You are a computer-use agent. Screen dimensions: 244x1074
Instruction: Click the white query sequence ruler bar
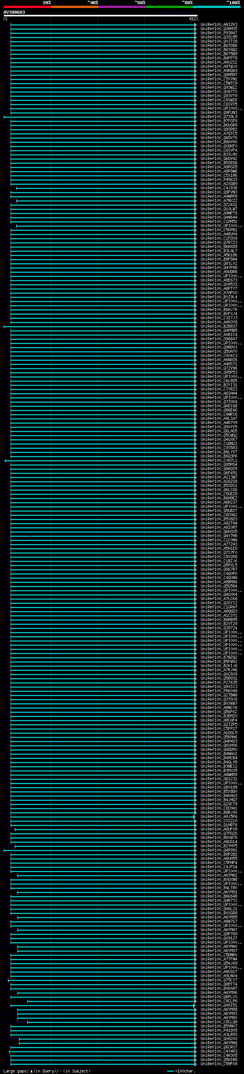(x=101, y=15)
